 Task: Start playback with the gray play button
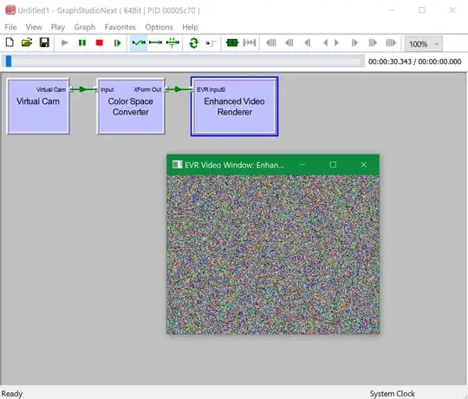(65, 43)
